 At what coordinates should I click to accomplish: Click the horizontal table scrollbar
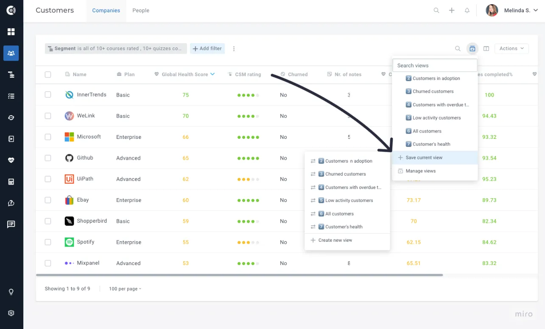point(240,275)
